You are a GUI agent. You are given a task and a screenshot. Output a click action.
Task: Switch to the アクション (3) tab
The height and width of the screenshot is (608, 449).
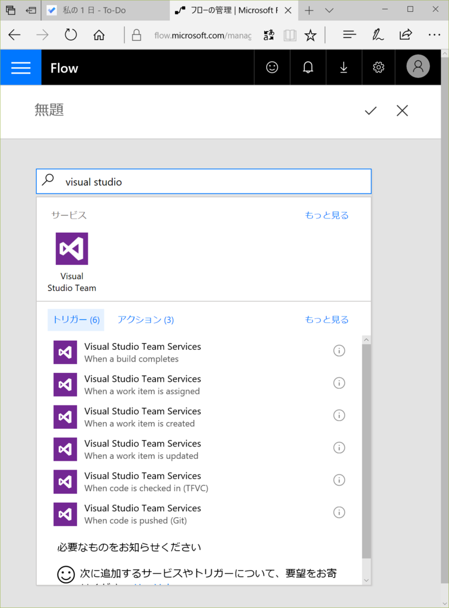click(x=146, y=320)
